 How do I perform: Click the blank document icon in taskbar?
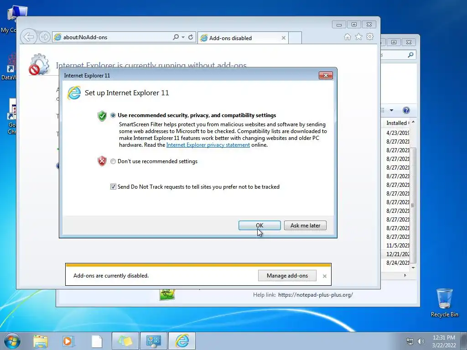pos(97,341)
